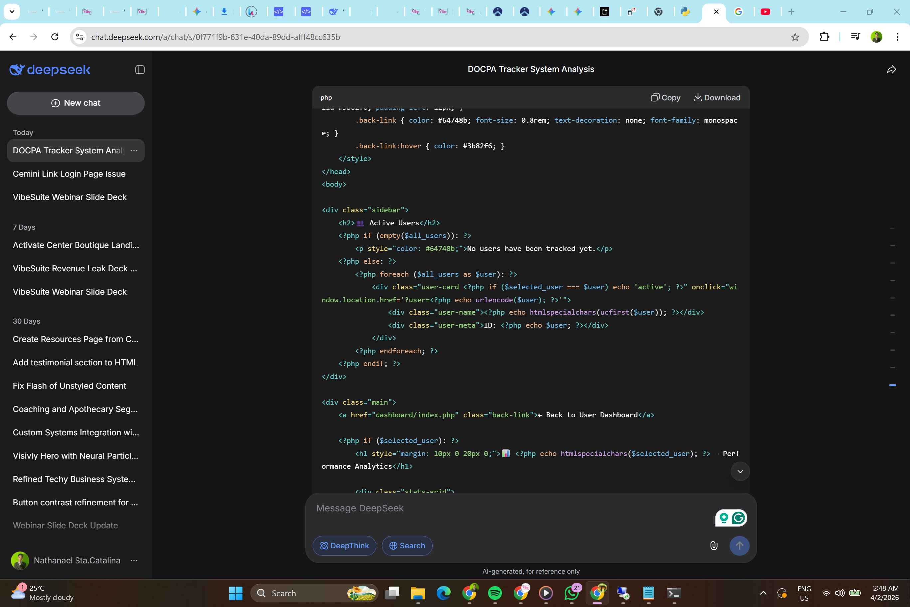This screenshot has width=910, height=607.
Task: Focus the Message DeepSeek input field
Action: pyautogui.click(x=503, y=508)
